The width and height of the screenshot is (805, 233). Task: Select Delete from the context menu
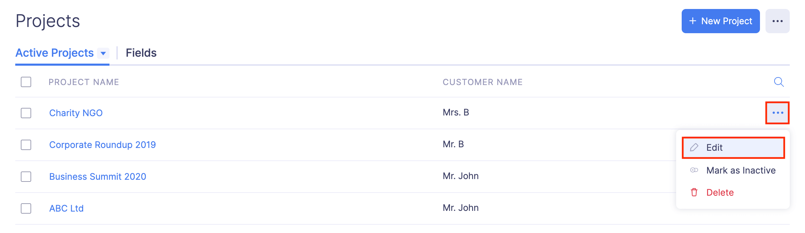pos(720,193)
